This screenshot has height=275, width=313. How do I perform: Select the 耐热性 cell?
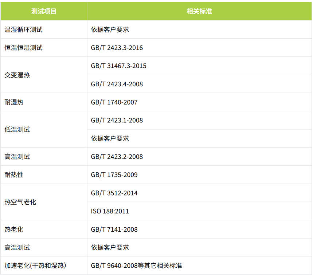click(x=44, y=175)
